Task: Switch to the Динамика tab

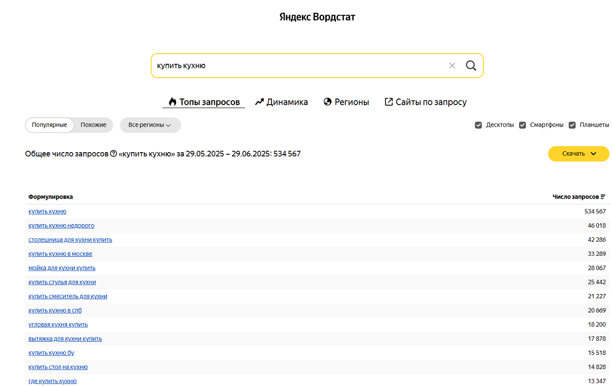Action: click(x=282, y=102)
